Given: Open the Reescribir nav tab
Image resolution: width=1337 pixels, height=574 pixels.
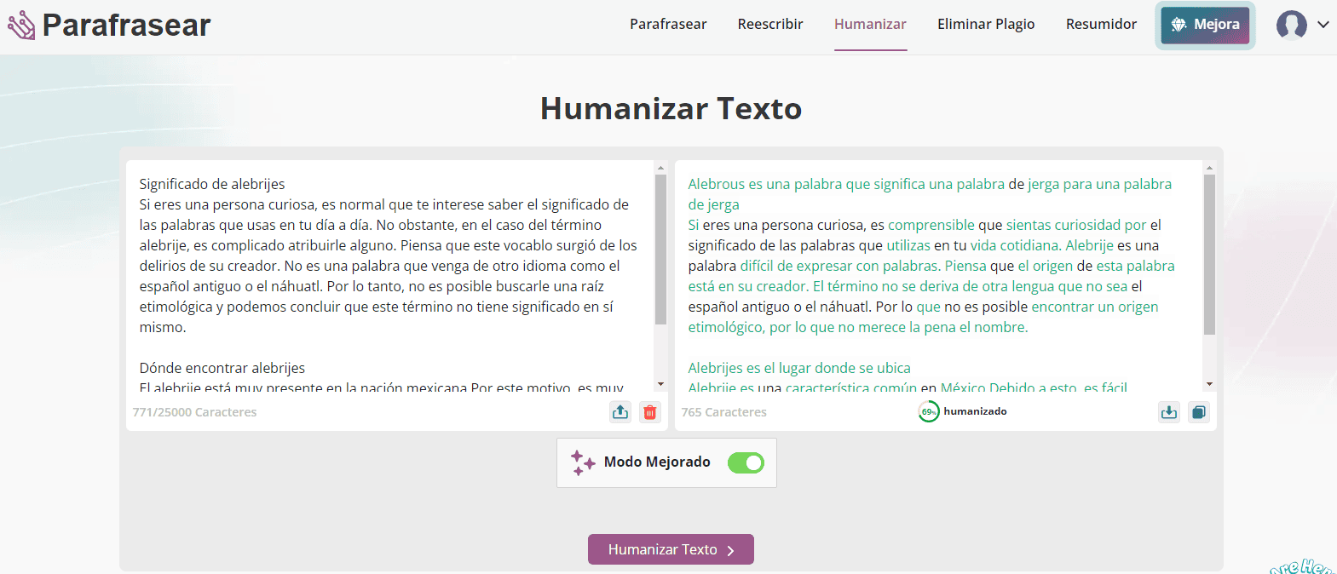Looking at the screenshot, I should click(x=770, y=24).
